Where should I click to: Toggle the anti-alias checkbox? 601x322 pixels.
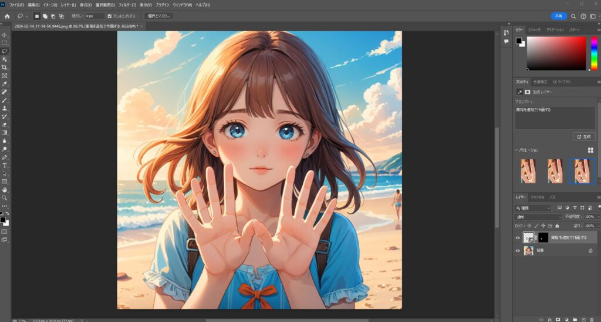coord(110,16)
